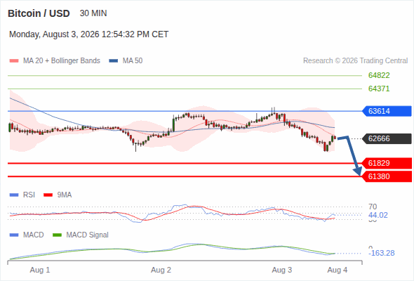Click the 64822 resistance level label
The image size is (414, 281).
(x=379, y=75)
